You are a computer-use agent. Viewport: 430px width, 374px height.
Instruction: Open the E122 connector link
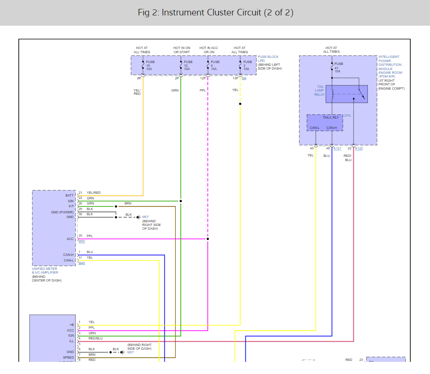pyautogui.click(x=359, y=148)
